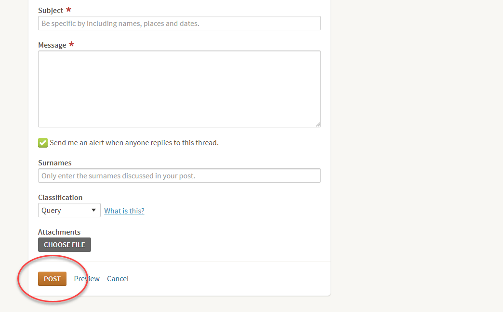The image size is (503, 312).
Task: Click the CHOOSE FILE button
Action: [64, 244]
